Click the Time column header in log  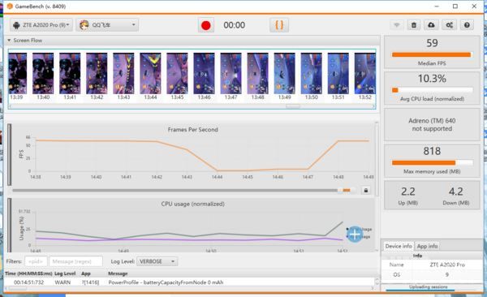(28, 273)
